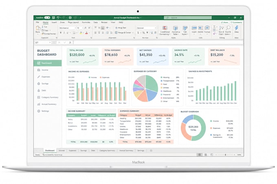This screenshot has height=184, width=277.
Task: Click the Accounting dollar sign format icon
Action: pos(138,33)
